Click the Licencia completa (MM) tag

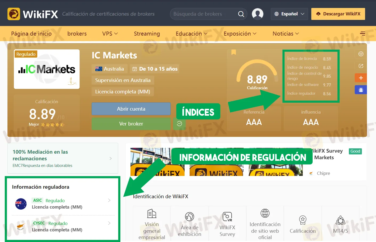coord(122,92)
